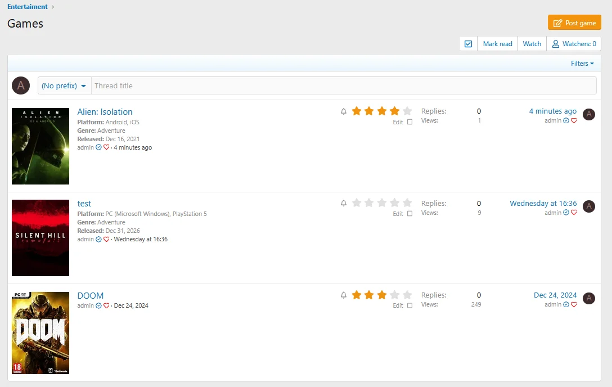
Task: Select Mark read in the toolbar
Action: (497, 43)
